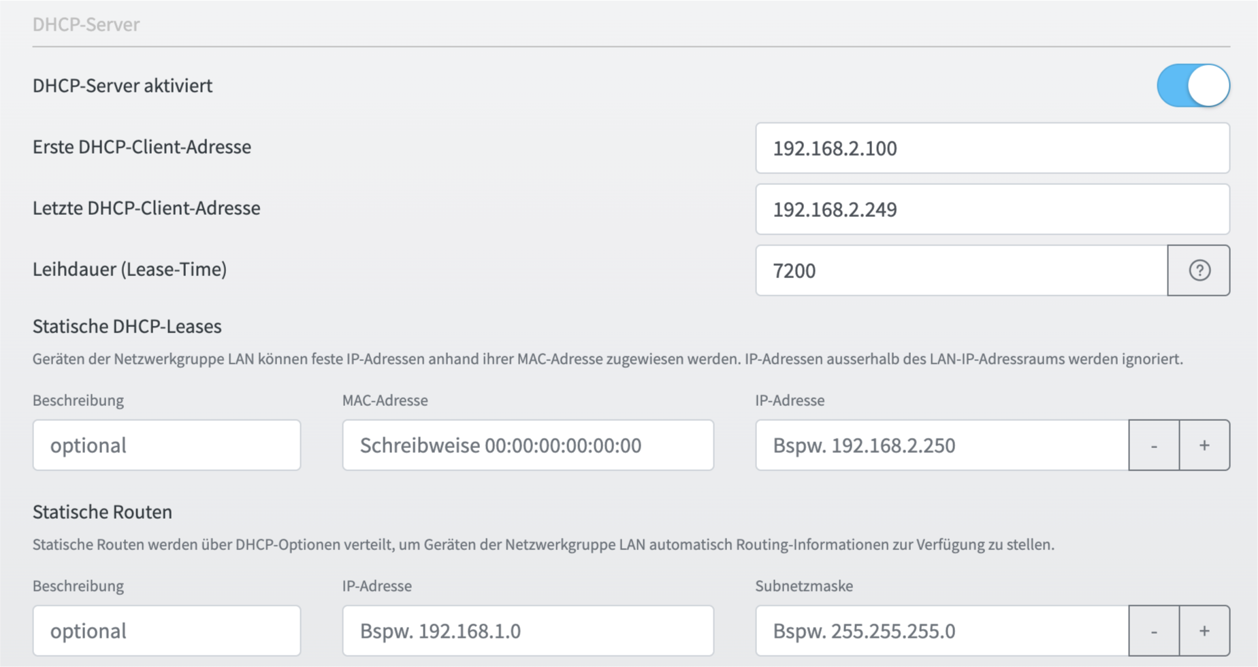Image resolution: width=1258 pixels, height=667 pixels.
Task: Select the Leihdauer field showing 7200
Action: point(961,271)
